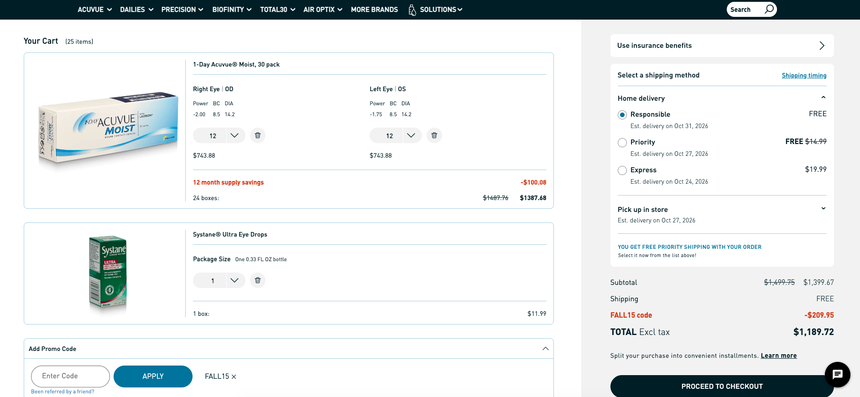Open the DAILIES menu
Viewport: 860px width, 397px height.
(x=136, y=10)
